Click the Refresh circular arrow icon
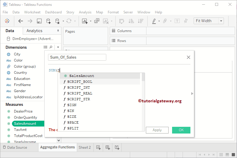This screenshot has width=237, height=158. click(69, 21)
